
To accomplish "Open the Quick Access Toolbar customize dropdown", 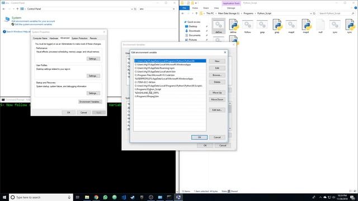I will [x=196, y=3].
